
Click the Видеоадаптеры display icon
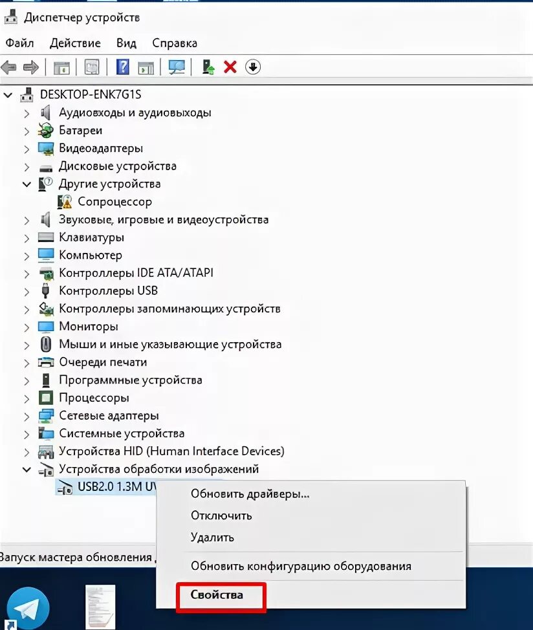tap(46, 148)
